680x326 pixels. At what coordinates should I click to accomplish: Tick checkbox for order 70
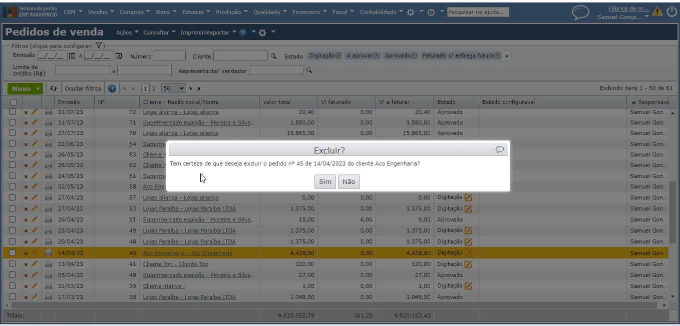coord(13,133)
